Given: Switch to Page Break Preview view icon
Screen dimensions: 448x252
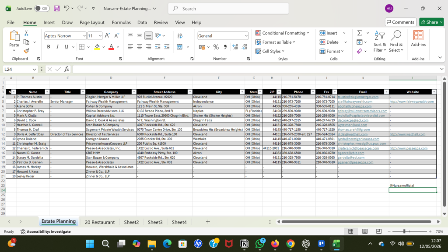Looking at the screenshot, I should (379, 231).
